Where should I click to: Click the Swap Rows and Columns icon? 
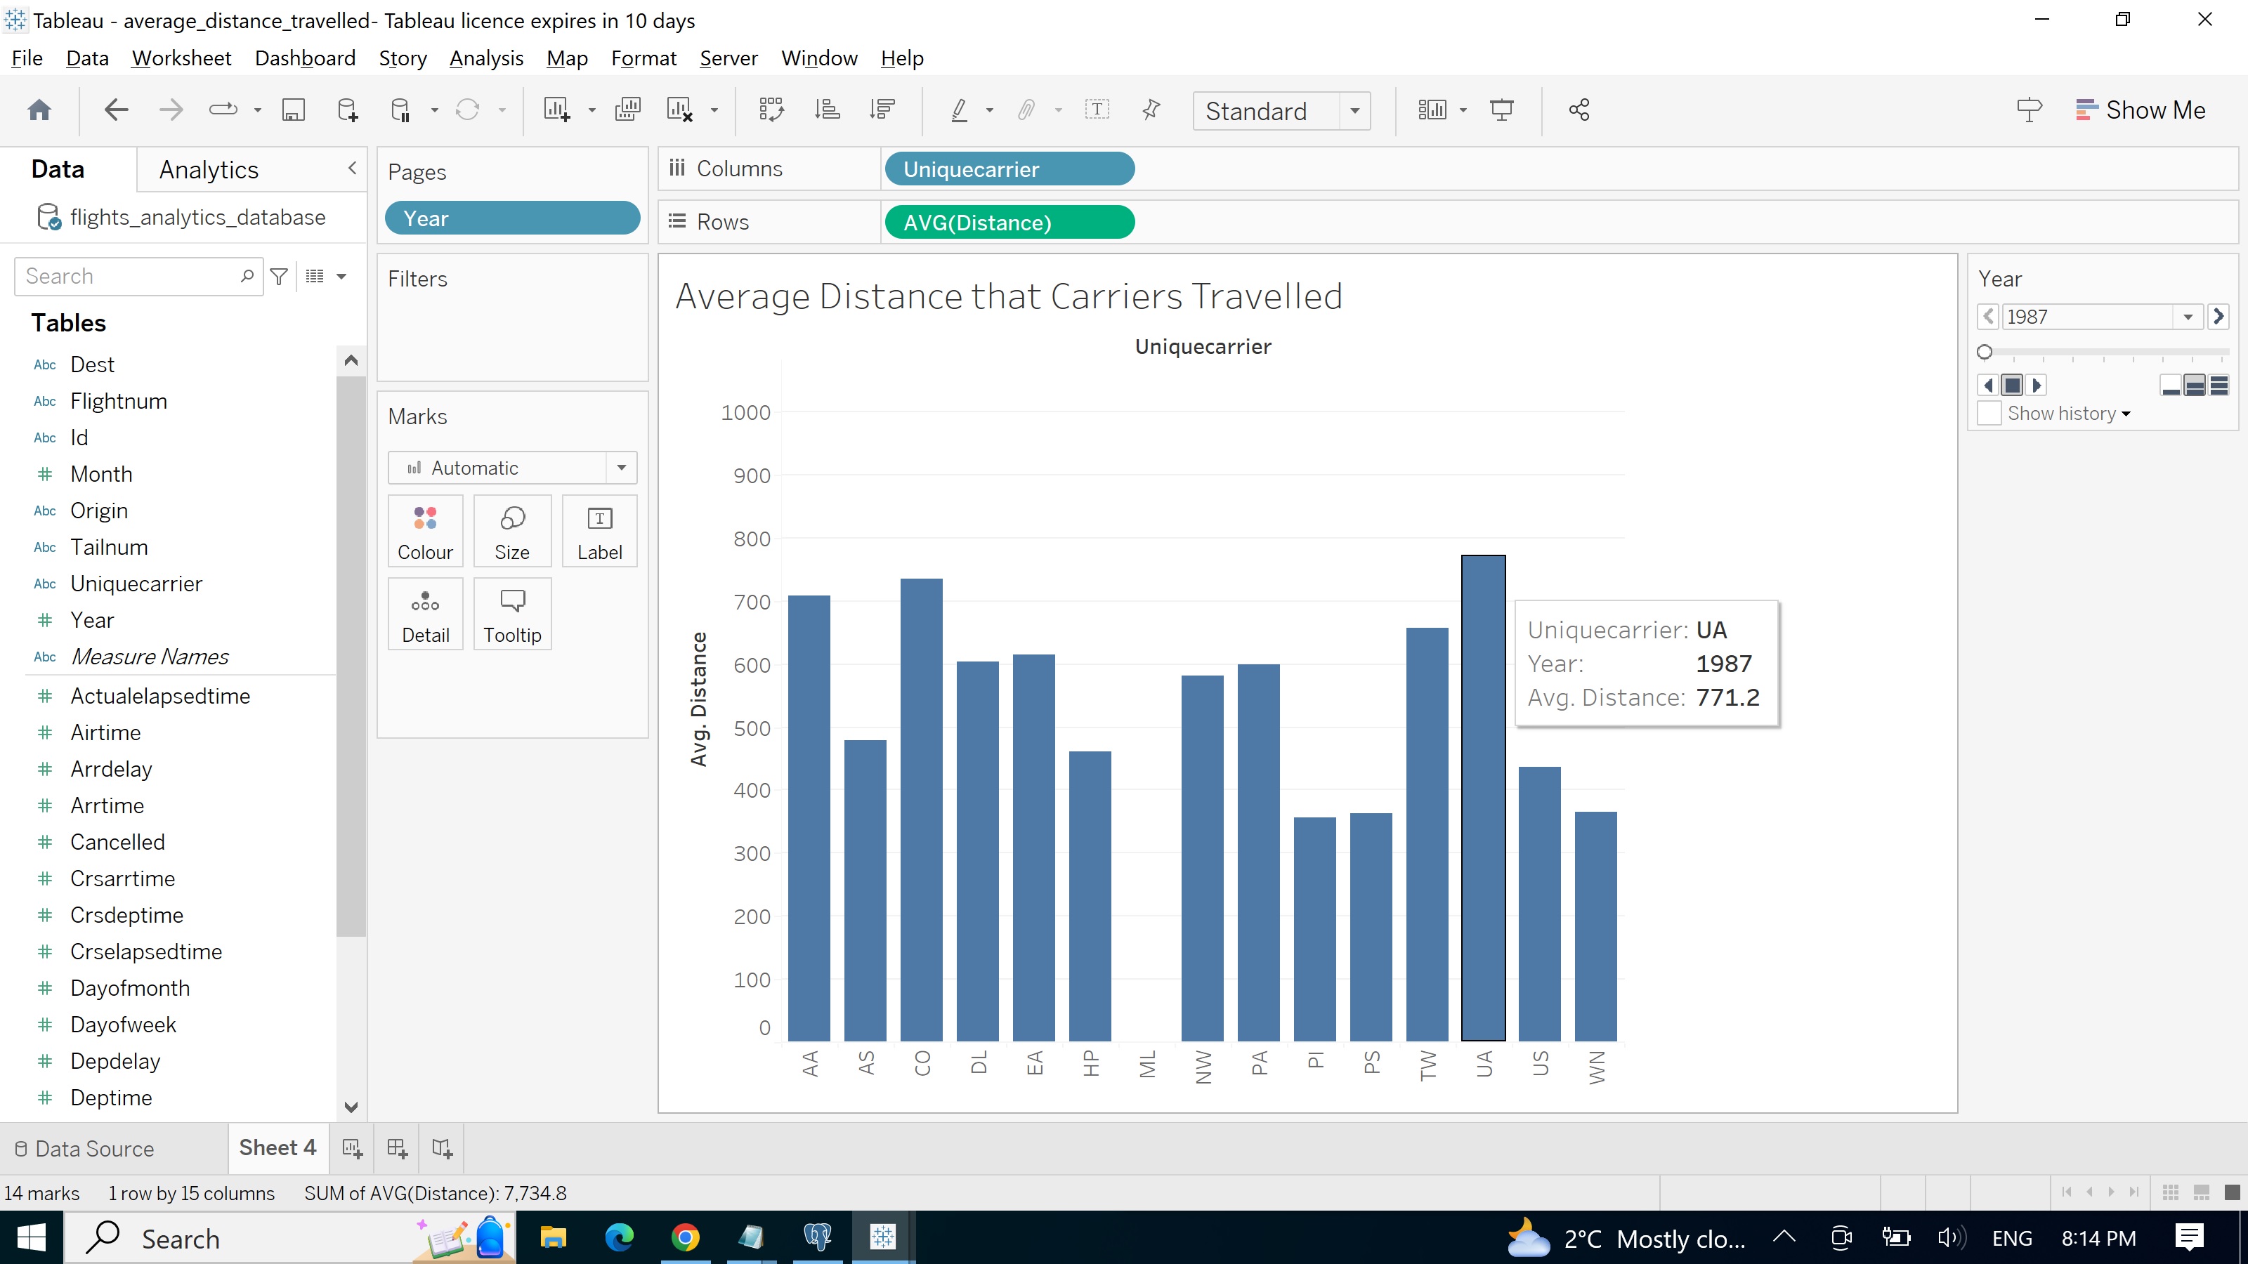click(771, 109)
